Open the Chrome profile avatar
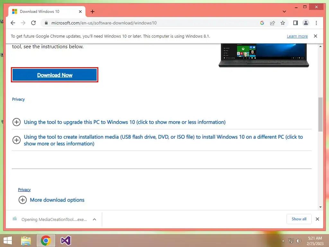The image size is (329, 247). coord(306,23)
